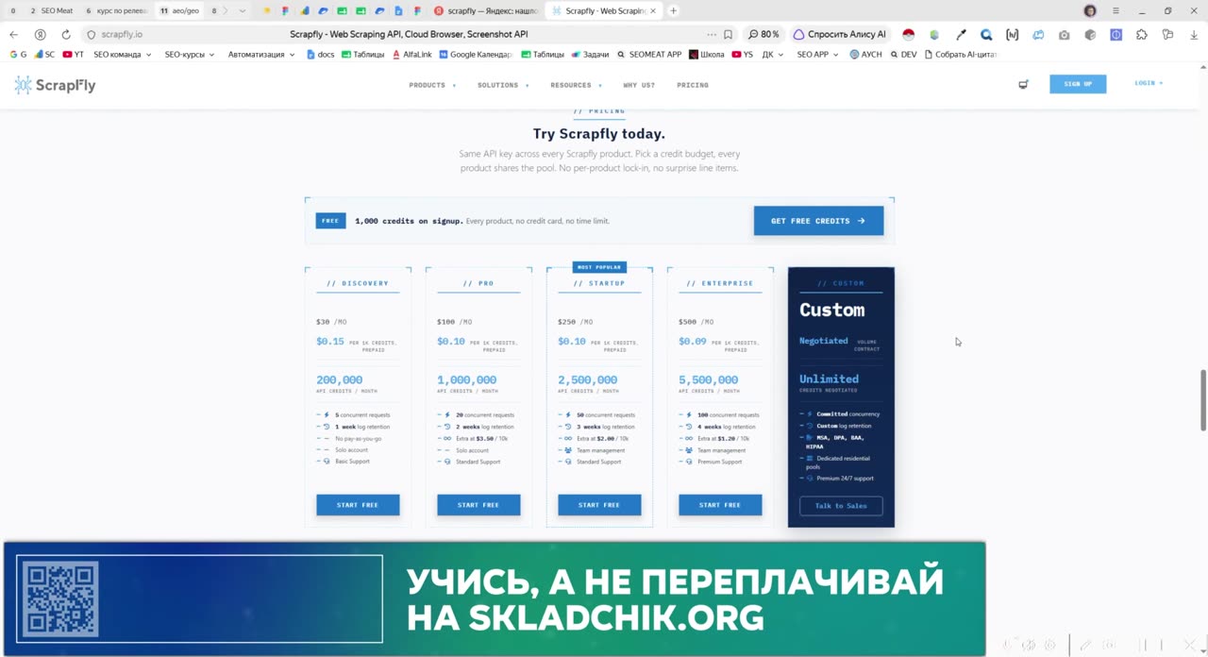
Task: Expand the Products menu in site header
Action: [x=431, y=85]
